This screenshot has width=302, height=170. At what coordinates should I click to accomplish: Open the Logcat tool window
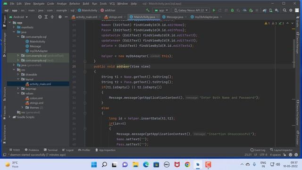(x=68, y=150)
